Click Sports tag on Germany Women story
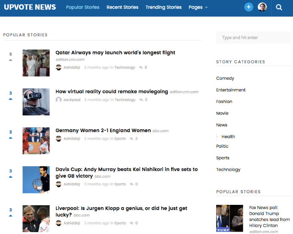The width and height of the screenshot is (293, 234). [120, 139]
